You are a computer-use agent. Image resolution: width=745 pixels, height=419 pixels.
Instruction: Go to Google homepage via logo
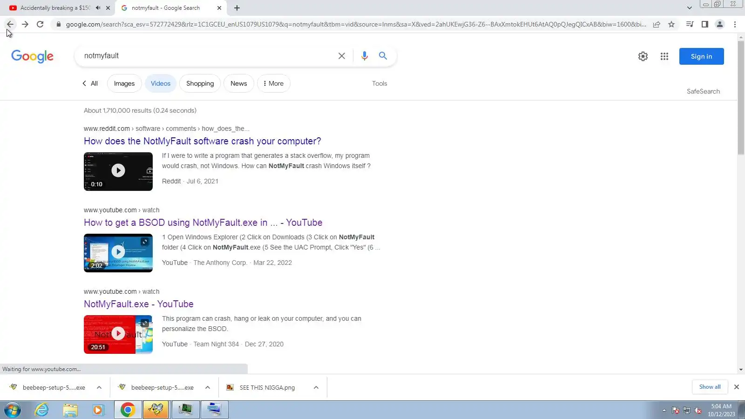[32, 56]
